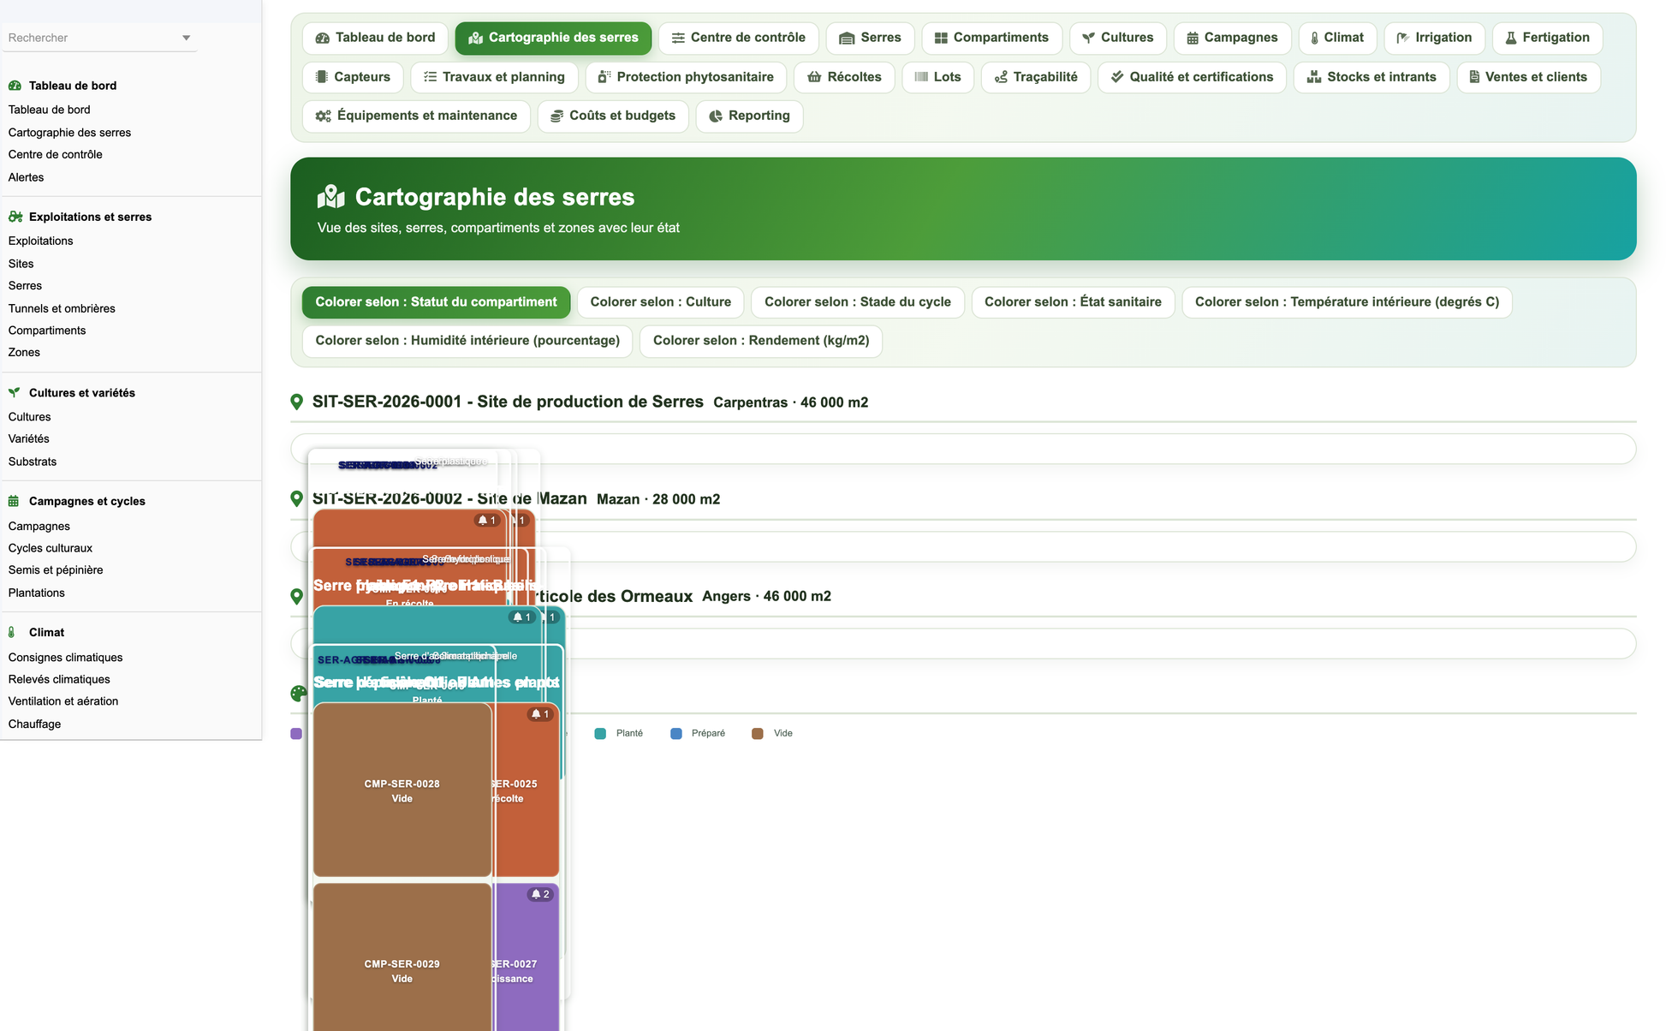Click the Reporting pie chart icon
The height and width of the screenshot is (1031, 1666).
pyautogui.click(x=716, y=116)
